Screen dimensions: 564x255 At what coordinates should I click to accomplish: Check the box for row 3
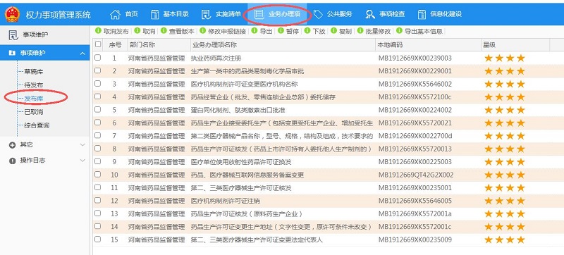(x=98, y=83)
